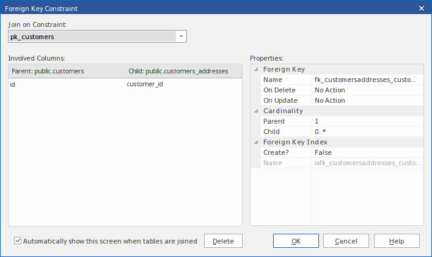Confirm with the OK button
The height and width of the screenshot is (257, 432).
(296, 241)
